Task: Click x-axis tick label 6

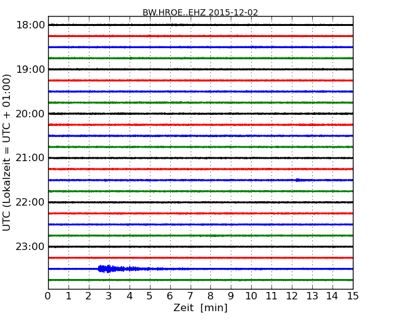Action: pyautogui.click(x=170, y=296)
